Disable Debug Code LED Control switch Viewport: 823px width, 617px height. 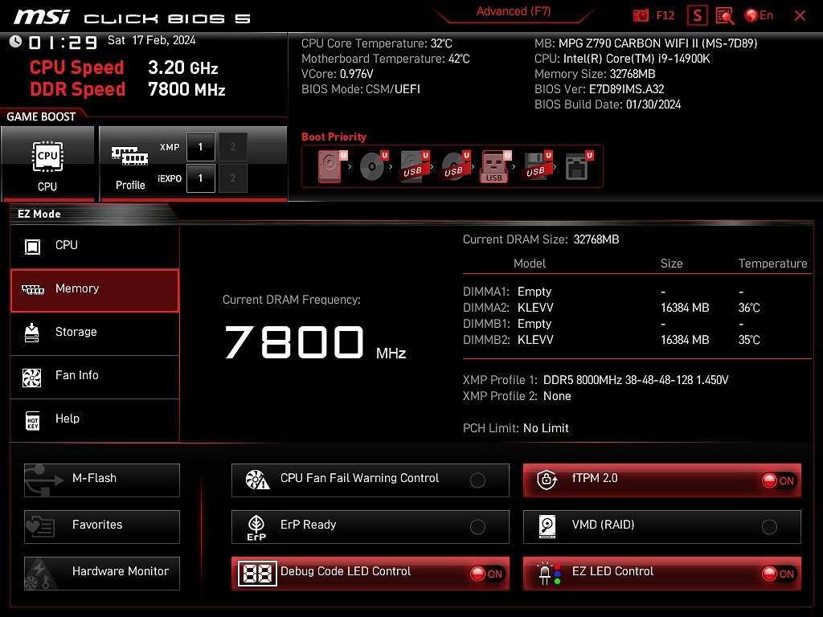click(x=486, y=574)
